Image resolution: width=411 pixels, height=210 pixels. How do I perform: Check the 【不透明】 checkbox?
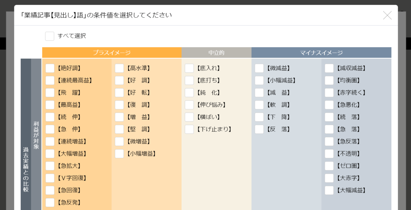[x=329, y=154]
